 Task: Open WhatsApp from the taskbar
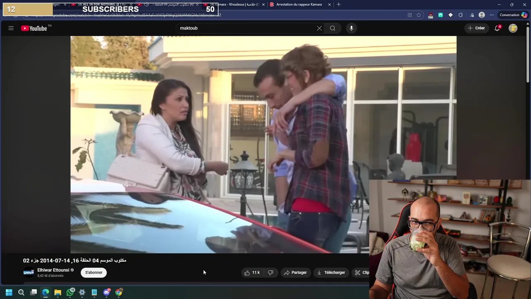point(70,292)
